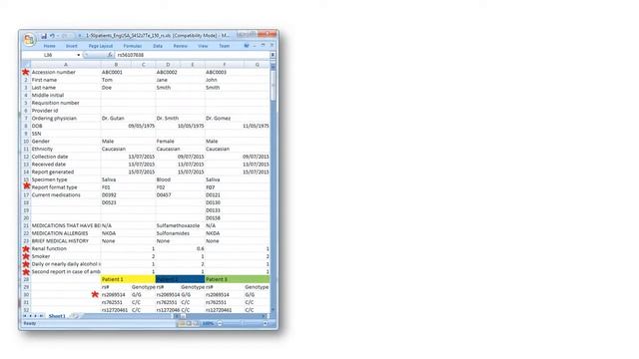The width and height of the screenshot is (639, 359).
Task: Click the last-sheet navigation arrow
Action: point(41,316)
